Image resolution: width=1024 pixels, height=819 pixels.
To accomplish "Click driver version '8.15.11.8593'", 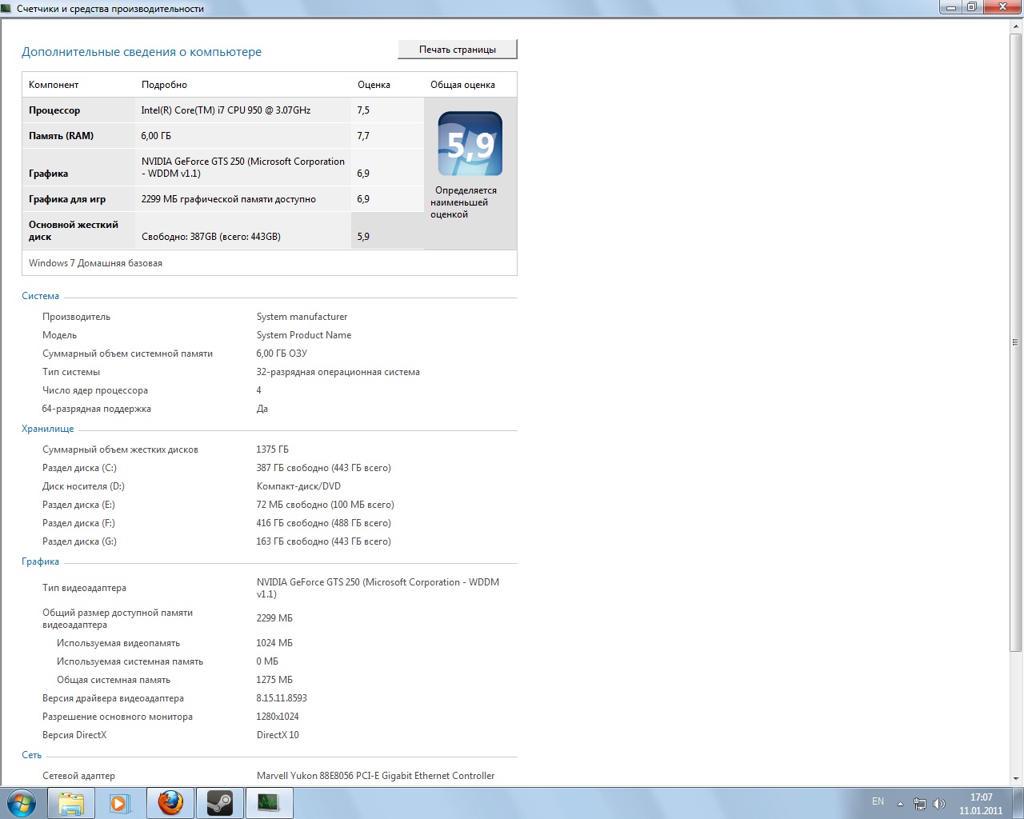I will pyautogui.click(x=282, y=698).
